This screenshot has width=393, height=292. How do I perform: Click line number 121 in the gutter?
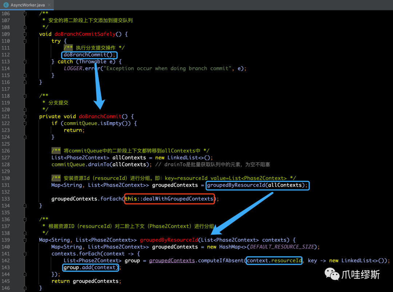[x=5, y=116]
